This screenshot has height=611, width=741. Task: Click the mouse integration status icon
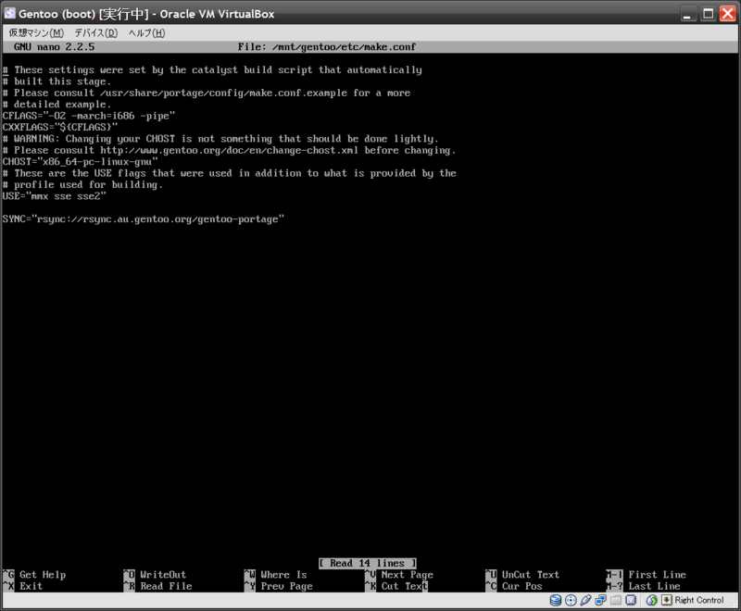point(652,600)
